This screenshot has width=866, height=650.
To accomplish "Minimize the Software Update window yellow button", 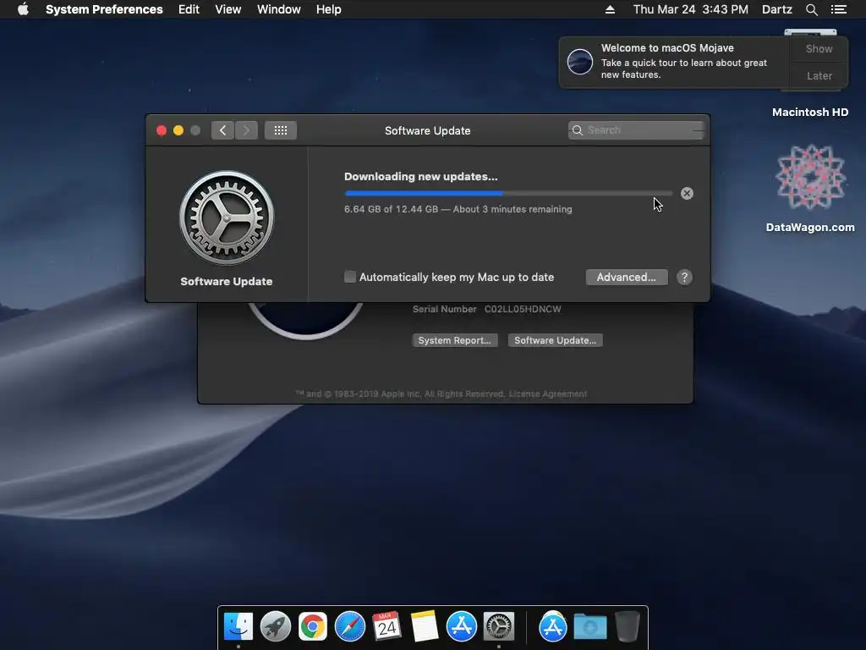I will (178, 130).
